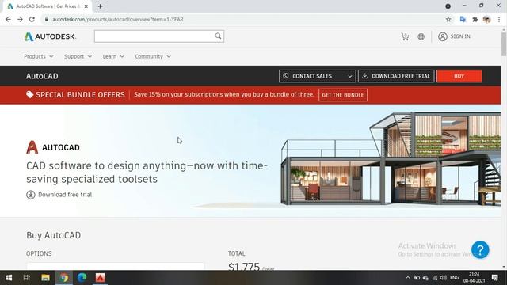507x285 pixels.
Task: Open the Windows notification center
Action: click(x=494, y=278)
